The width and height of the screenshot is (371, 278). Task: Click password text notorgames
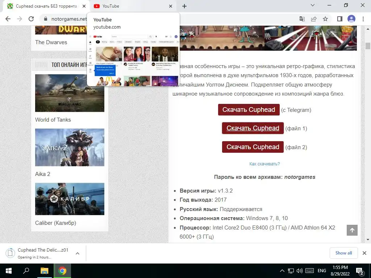click(x=300, y=177)
